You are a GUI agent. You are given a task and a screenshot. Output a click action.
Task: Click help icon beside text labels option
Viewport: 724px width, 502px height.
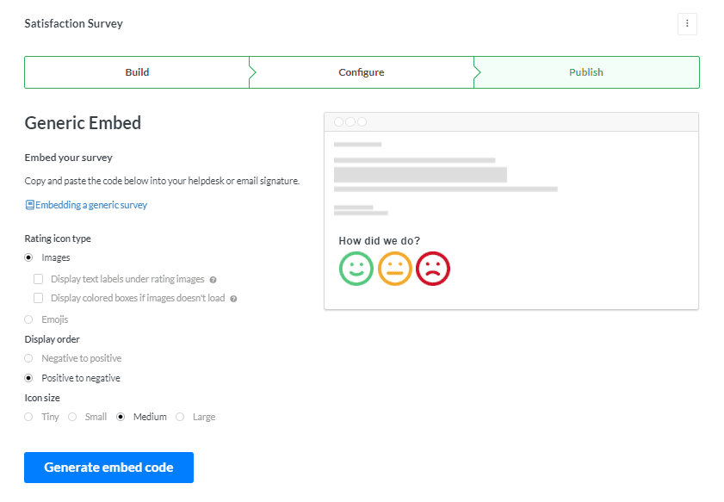(213, 280)
